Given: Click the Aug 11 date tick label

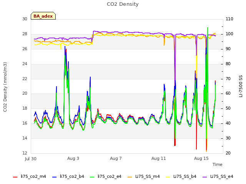Looking at the screenshot, I should click(159, 158).
